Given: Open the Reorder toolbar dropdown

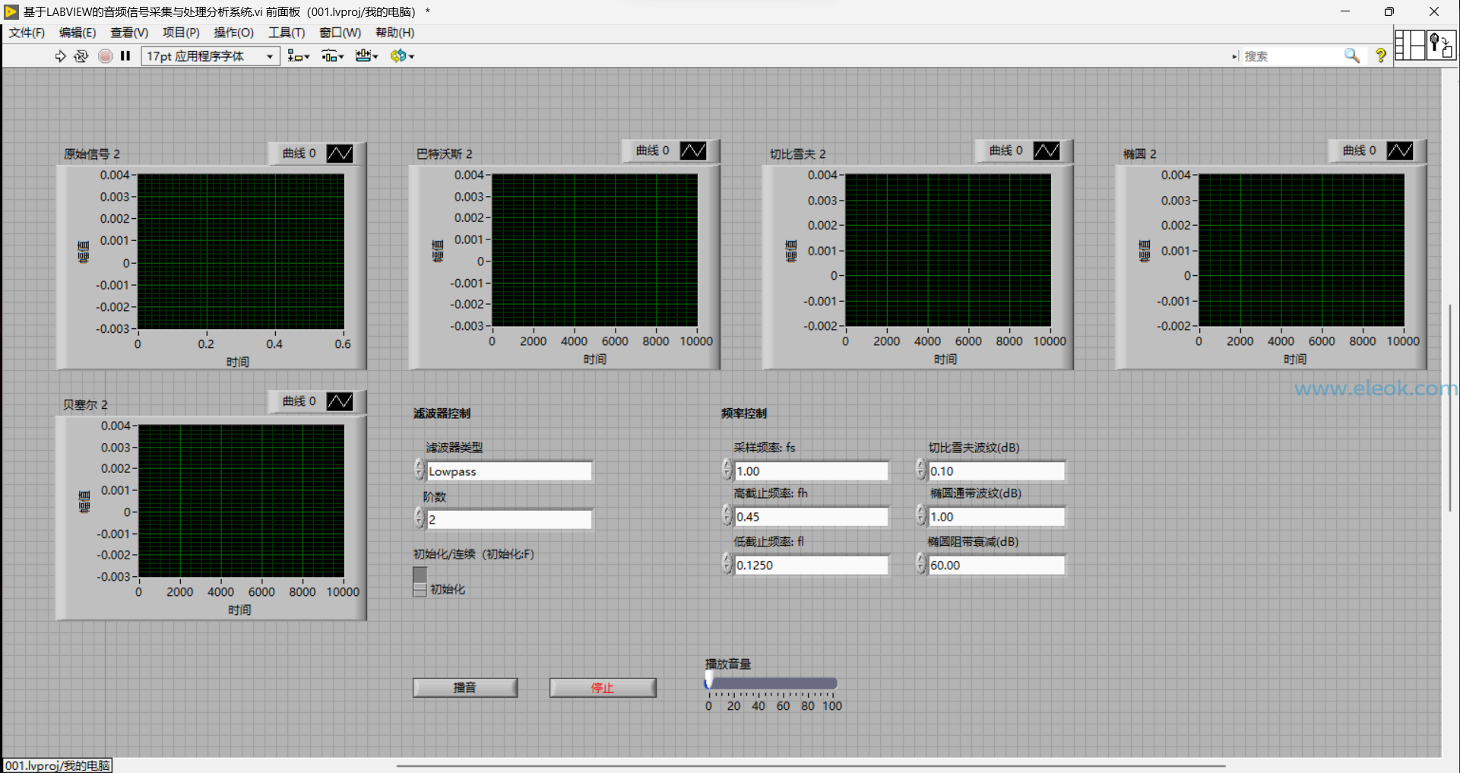Looking at the screenshot, I should pos(402,56).
